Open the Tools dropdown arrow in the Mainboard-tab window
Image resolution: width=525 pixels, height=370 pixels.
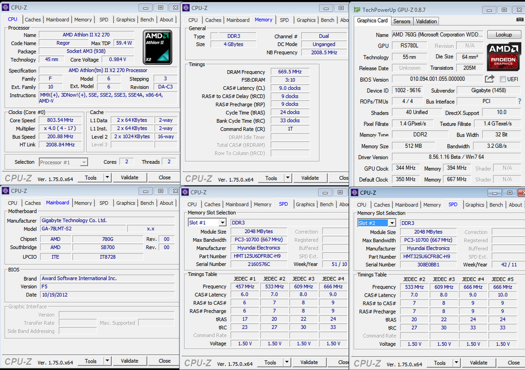pyautogui.click(x=107, y=361)
